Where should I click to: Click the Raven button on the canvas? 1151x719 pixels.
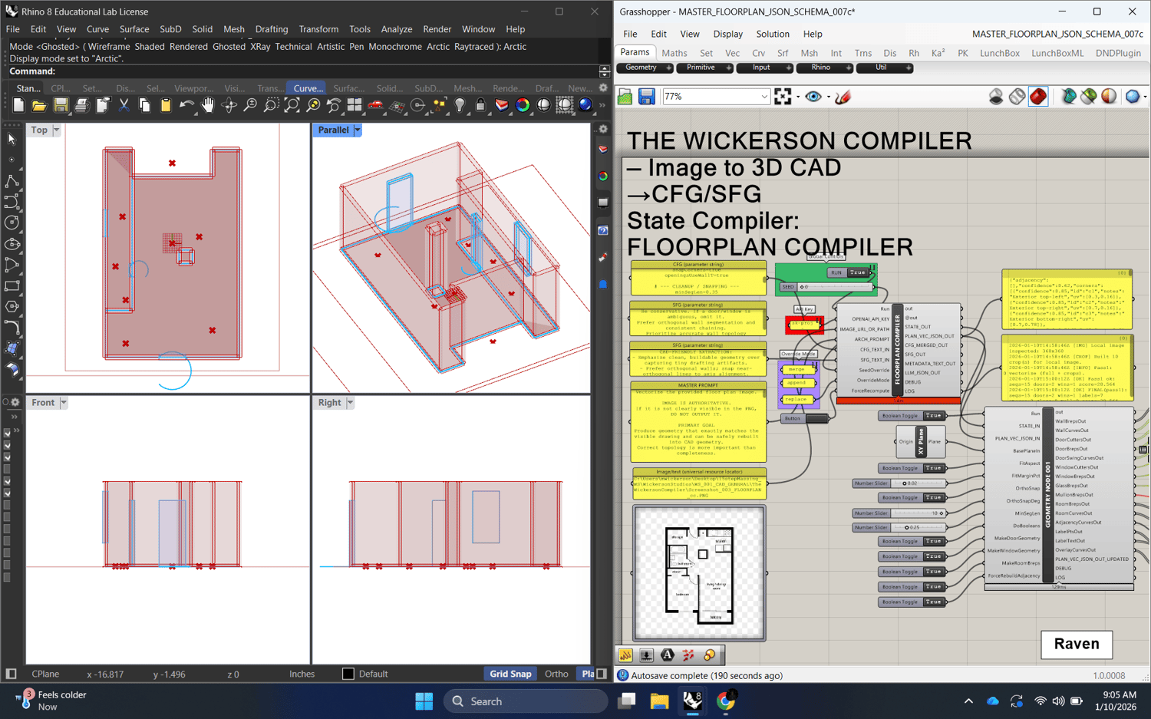(x=1077, y=644)
